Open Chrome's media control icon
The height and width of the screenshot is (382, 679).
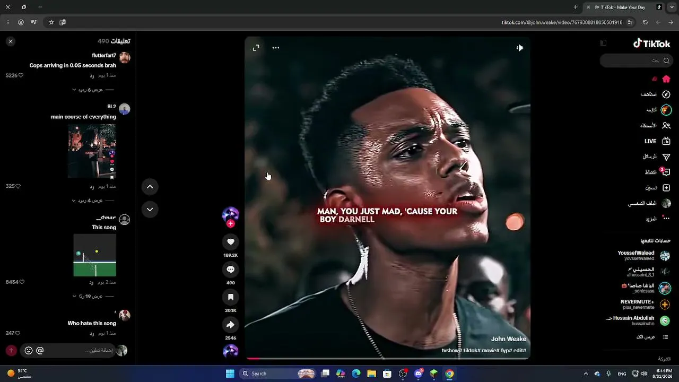click(x=34, y=22)
